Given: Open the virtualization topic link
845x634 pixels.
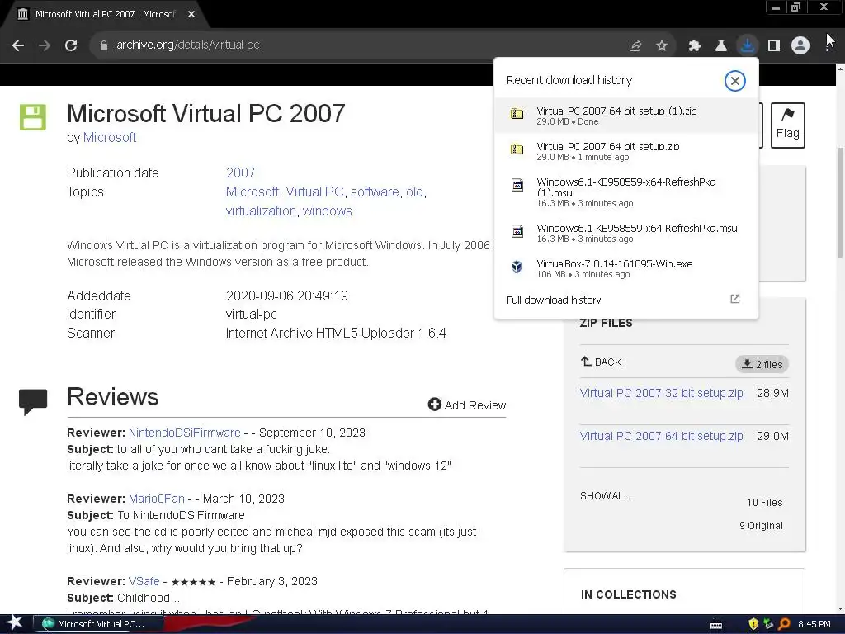Looking at the screenshot, I should [x=261, y=211].
